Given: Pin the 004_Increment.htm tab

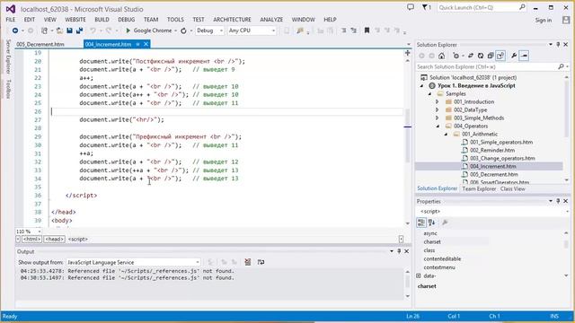Looking at the screenshot, I should [137, 44].
